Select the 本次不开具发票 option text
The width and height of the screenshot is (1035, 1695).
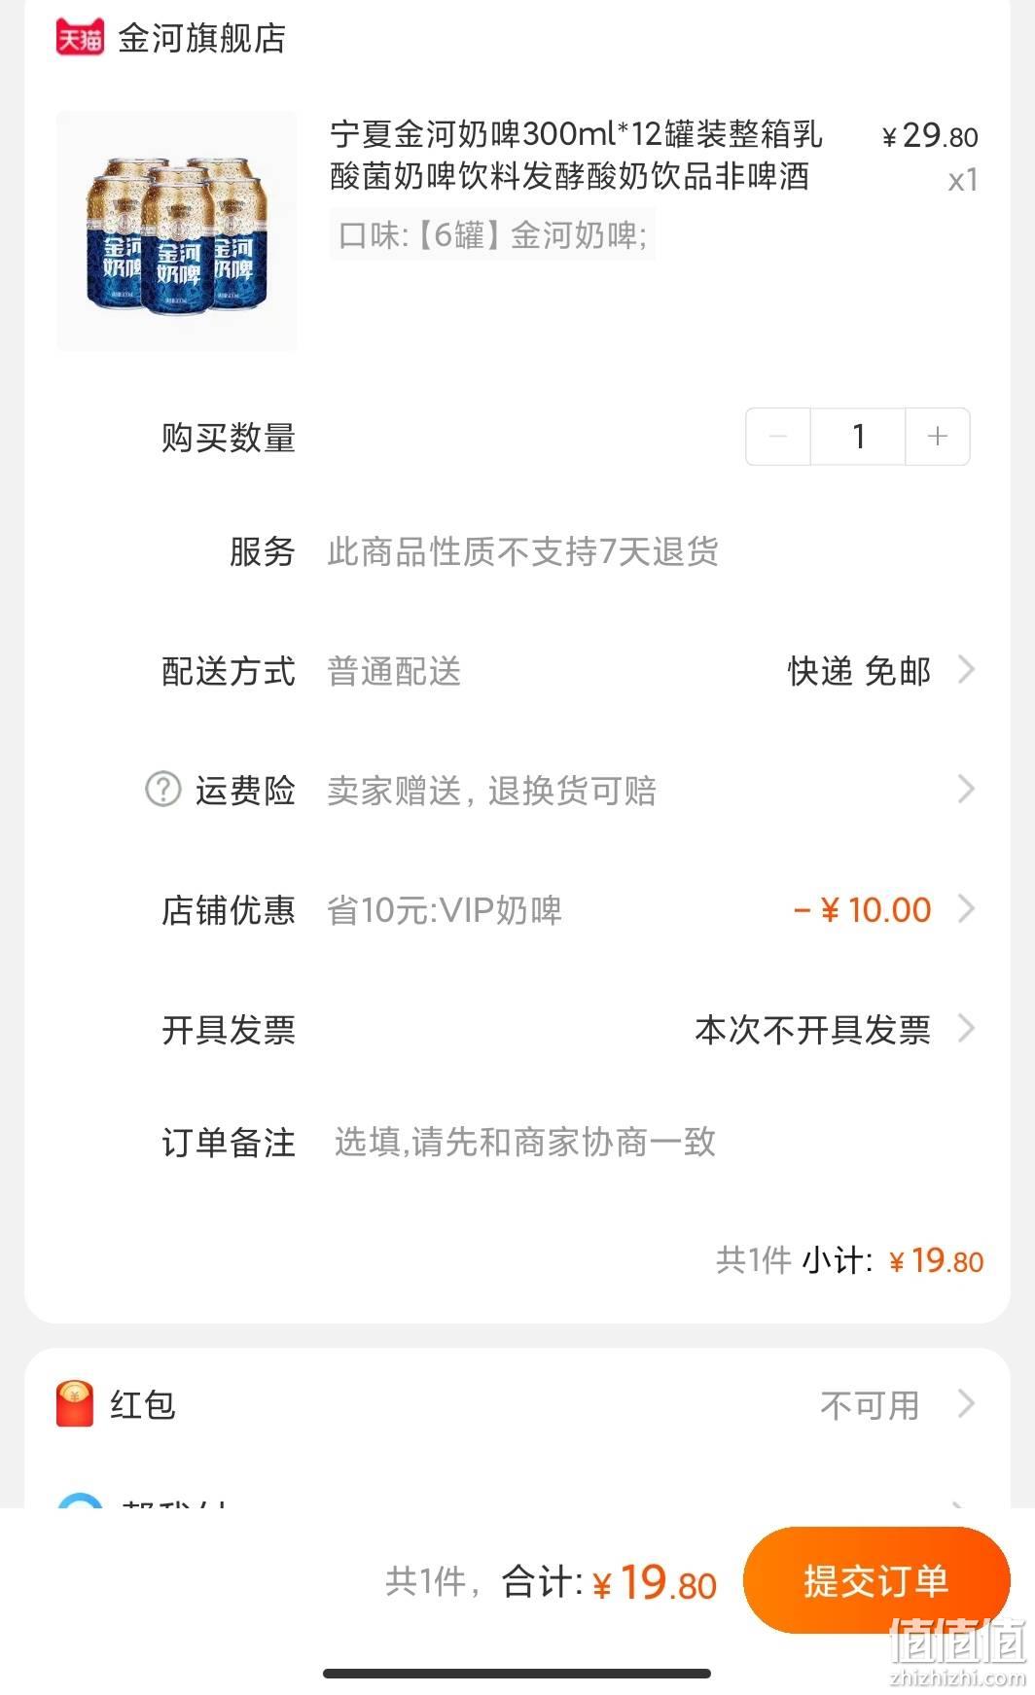(812, 1029)
